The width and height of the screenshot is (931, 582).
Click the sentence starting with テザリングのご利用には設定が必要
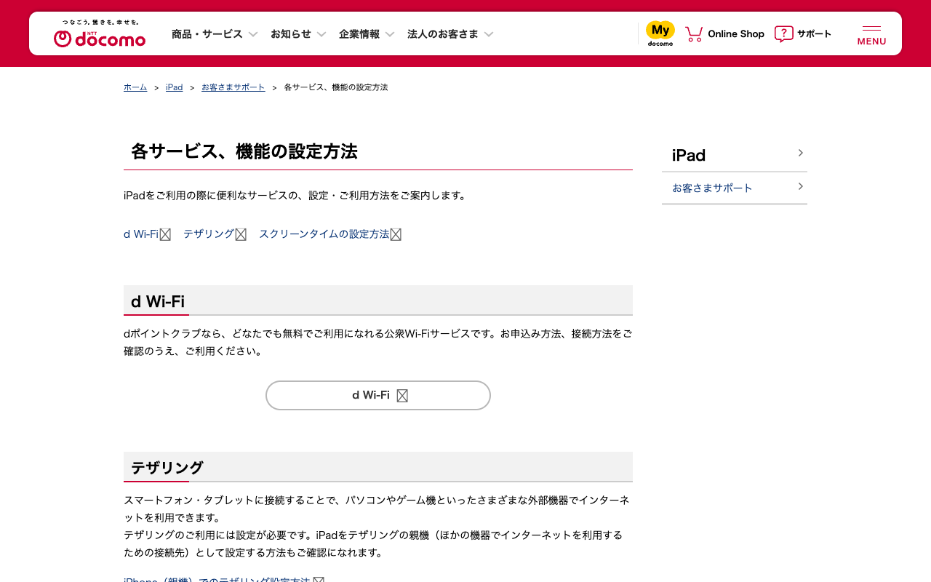(373, 544)
